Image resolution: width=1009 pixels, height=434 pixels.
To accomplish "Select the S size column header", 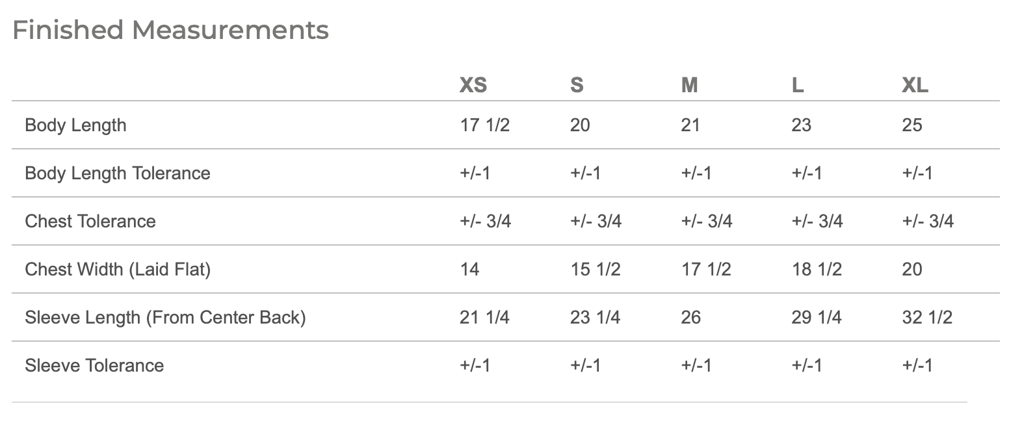I will (x=577, y=85).
